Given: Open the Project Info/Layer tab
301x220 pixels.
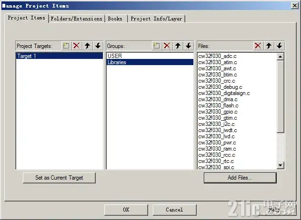Looking at the screenshot, I should (156, 19).
